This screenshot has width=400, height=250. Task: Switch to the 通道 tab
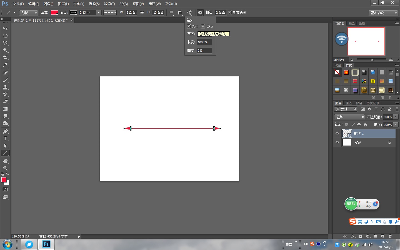coord(349,103)
